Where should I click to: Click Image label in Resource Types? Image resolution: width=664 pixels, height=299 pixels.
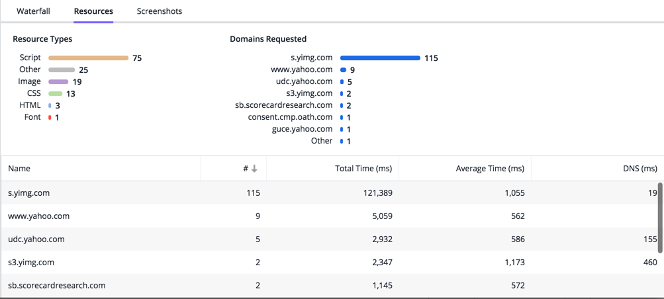(x=30, y=81)
